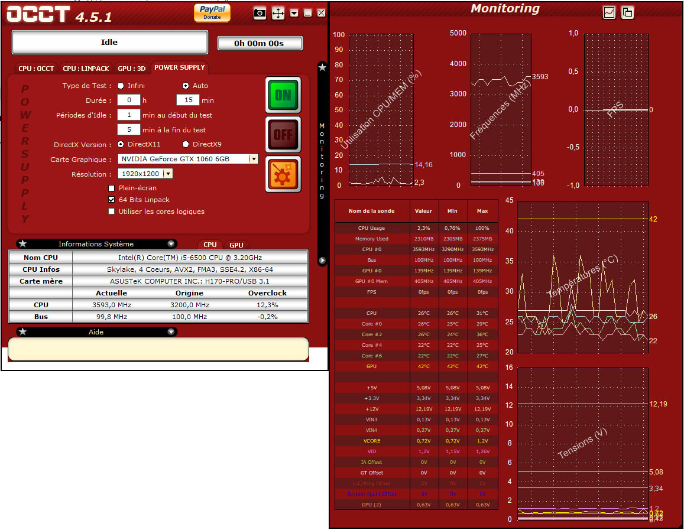Click the star beside Informations Système
Screen dimensions: 684x530
click(22, 243)
